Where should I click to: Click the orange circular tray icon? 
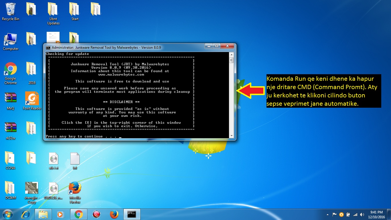(x=341, y=214)
